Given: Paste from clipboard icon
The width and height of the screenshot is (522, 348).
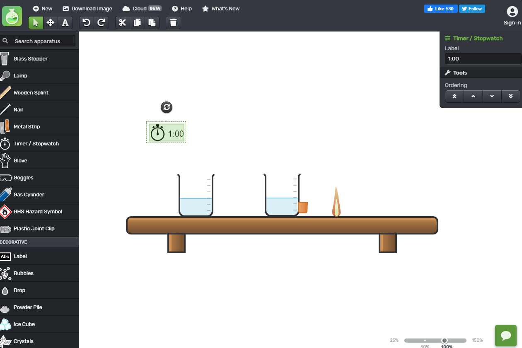Looking at the screenshot, I should click(152, 22).
